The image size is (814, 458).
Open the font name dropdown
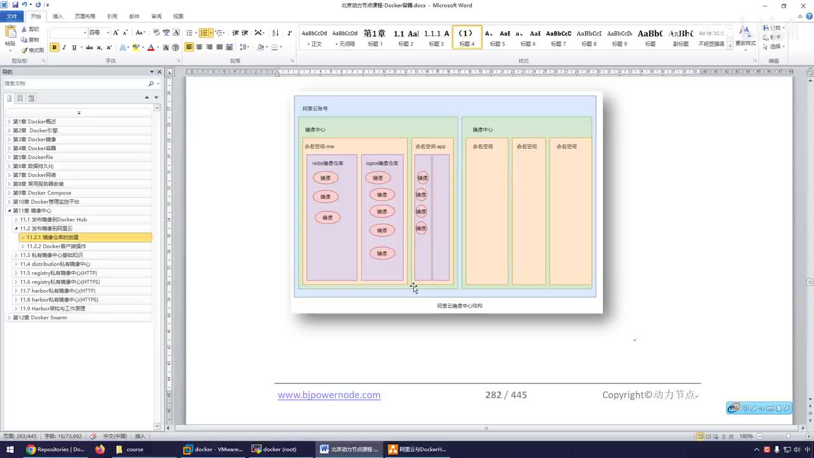[85, 32]
